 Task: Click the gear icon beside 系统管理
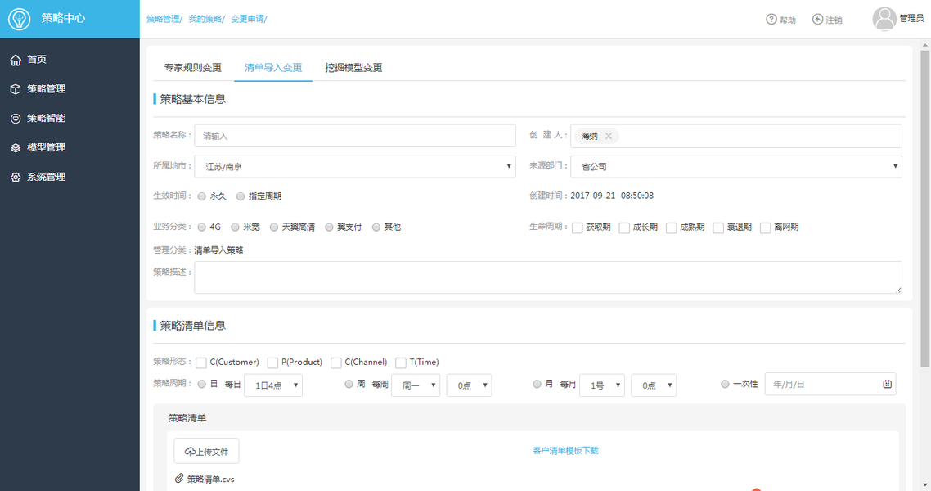pyautogui.click(x=16, y=177)
